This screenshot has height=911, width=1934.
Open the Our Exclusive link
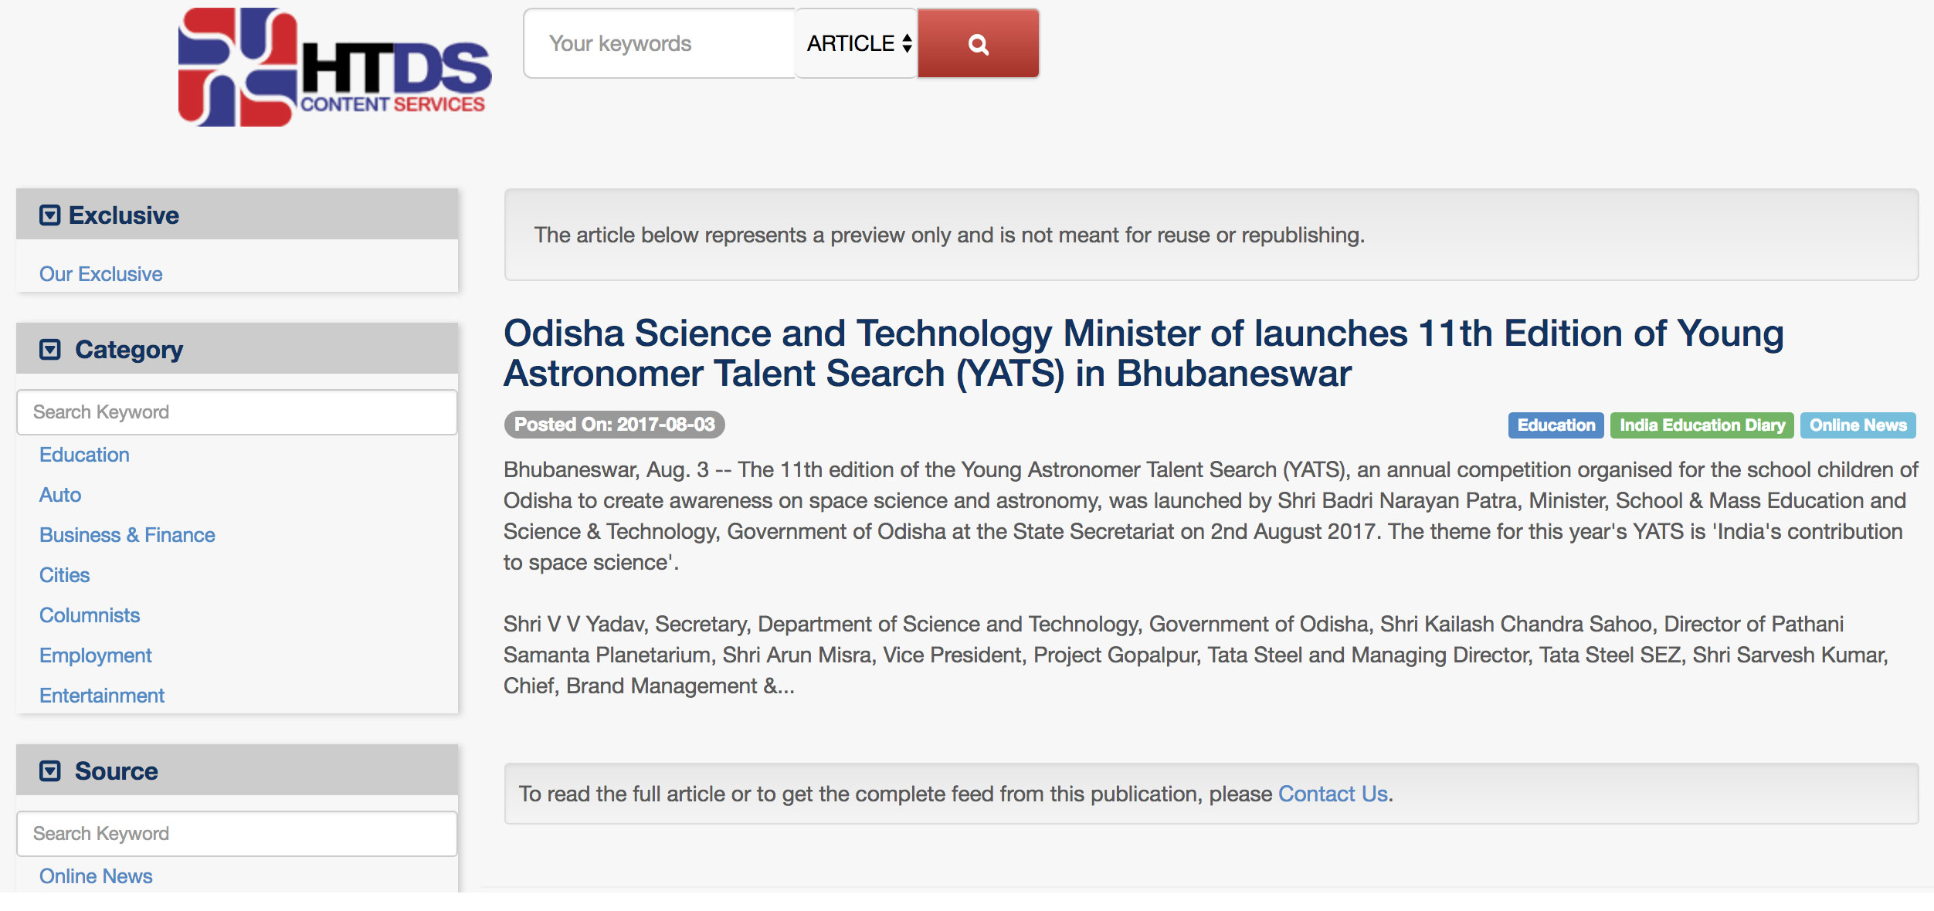coord(101,274)
